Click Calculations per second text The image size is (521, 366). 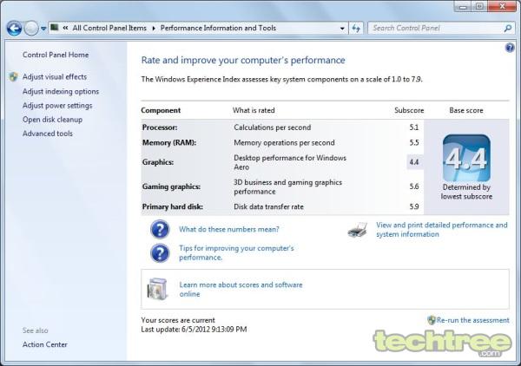tap(273, 127)
